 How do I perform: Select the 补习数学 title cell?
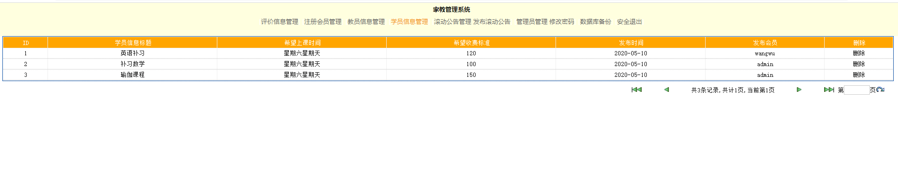[133, 64]
